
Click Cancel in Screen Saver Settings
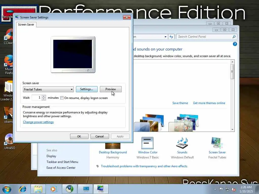click(x=100, y=136)
